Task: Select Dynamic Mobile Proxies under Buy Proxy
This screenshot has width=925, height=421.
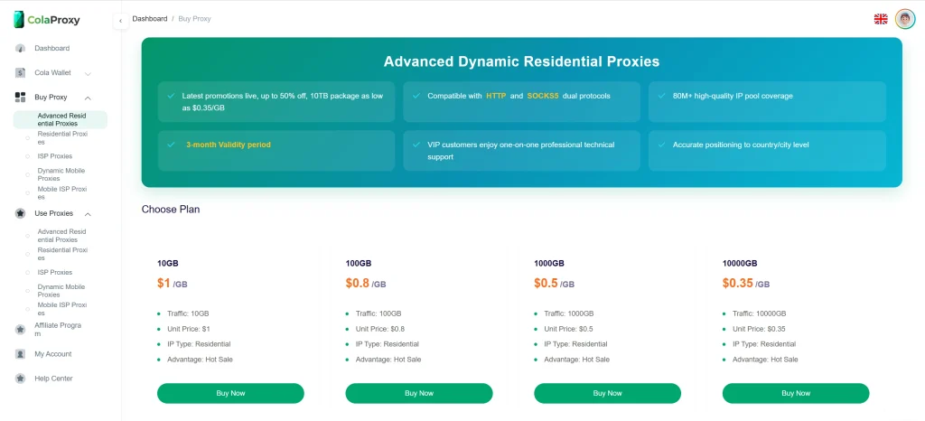Action: pos(61,174)
